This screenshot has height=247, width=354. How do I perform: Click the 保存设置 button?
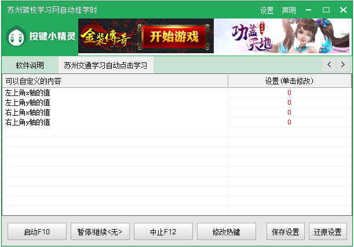point(285,232)
